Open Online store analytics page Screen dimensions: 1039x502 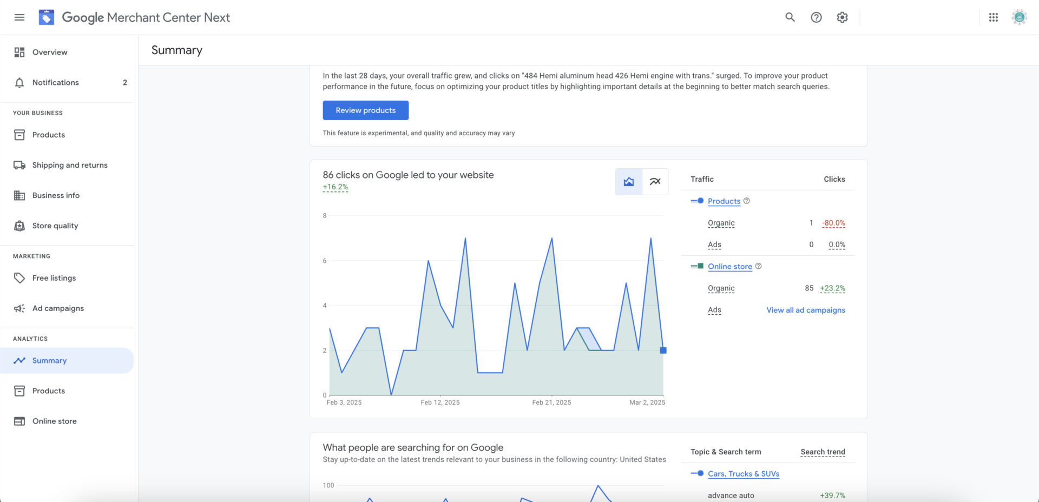click(67, 421)
